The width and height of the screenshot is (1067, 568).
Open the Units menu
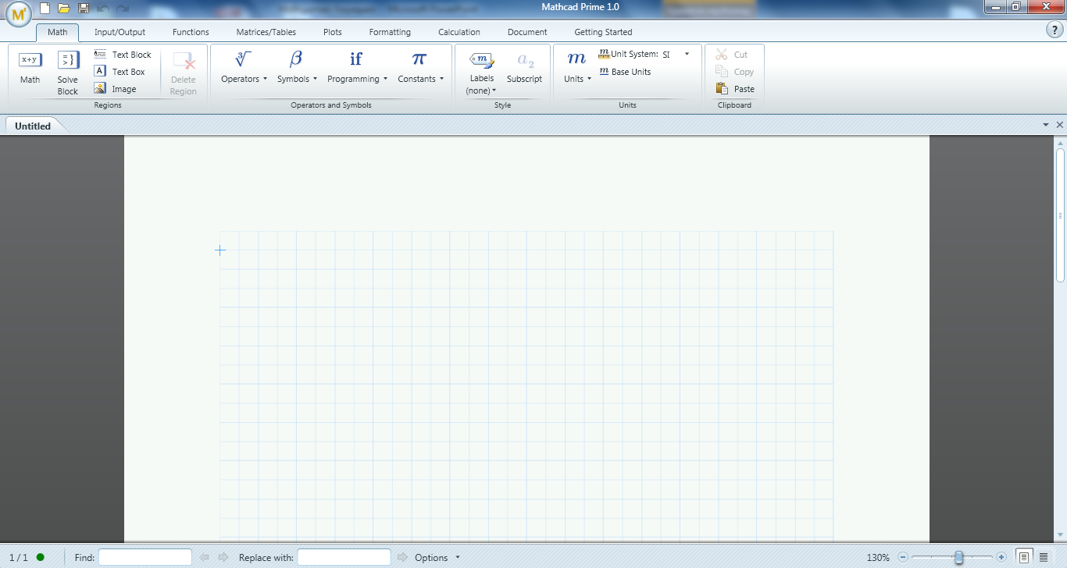(x=577, y=68)
